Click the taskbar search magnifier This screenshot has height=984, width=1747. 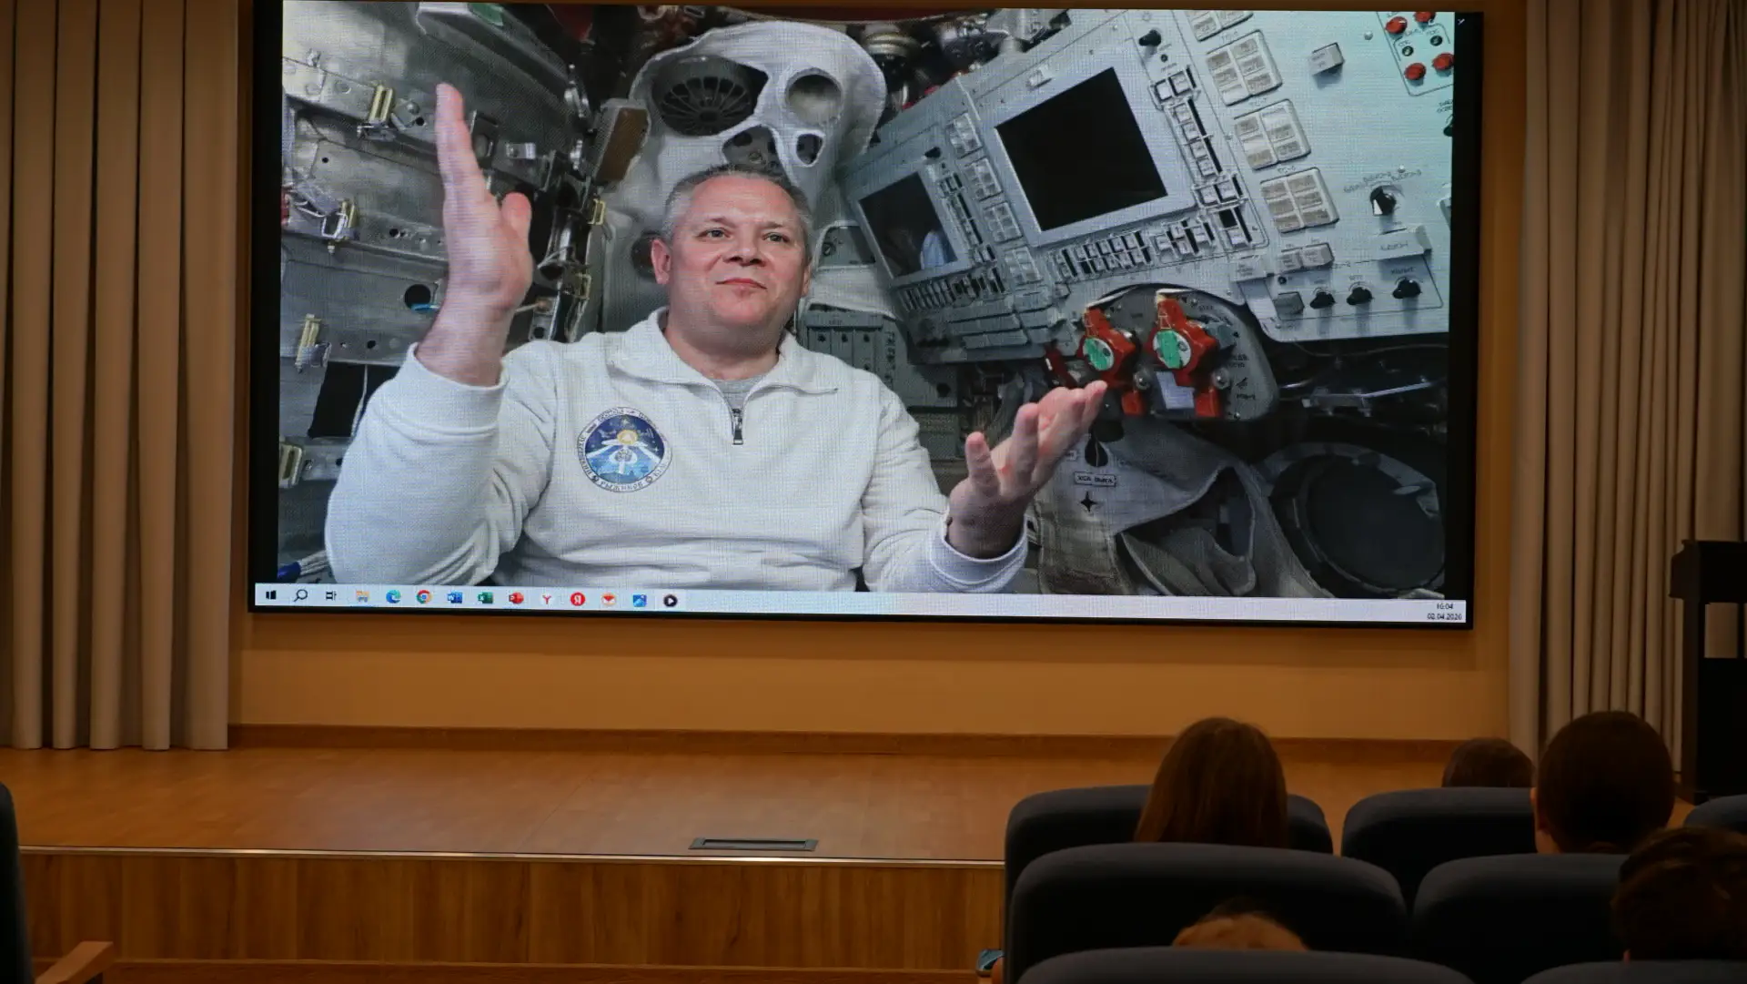(300, 596)
